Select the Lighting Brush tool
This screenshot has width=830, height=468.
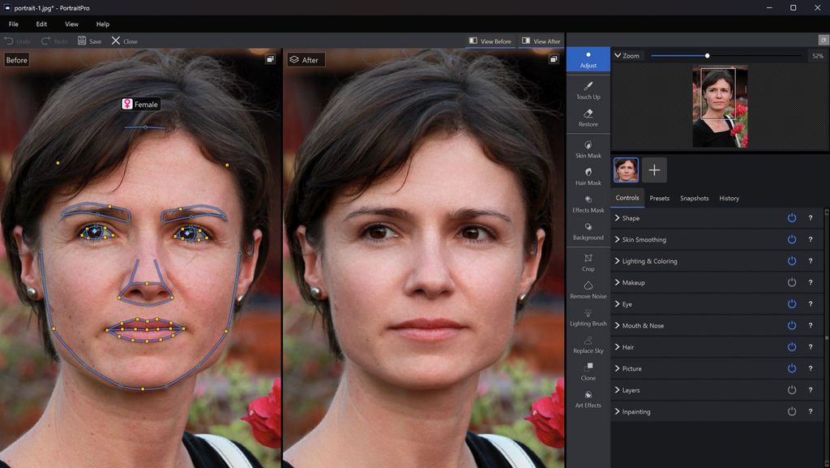pos(588,318)
